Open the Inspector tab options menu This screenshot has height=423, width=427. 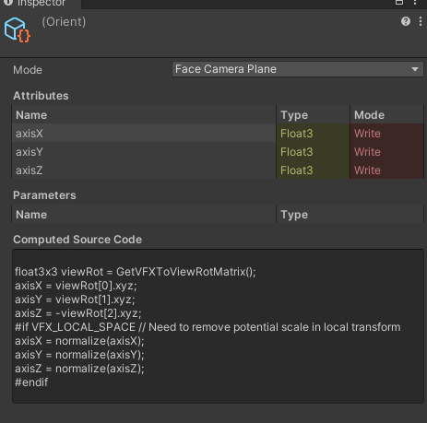[415, 2]
